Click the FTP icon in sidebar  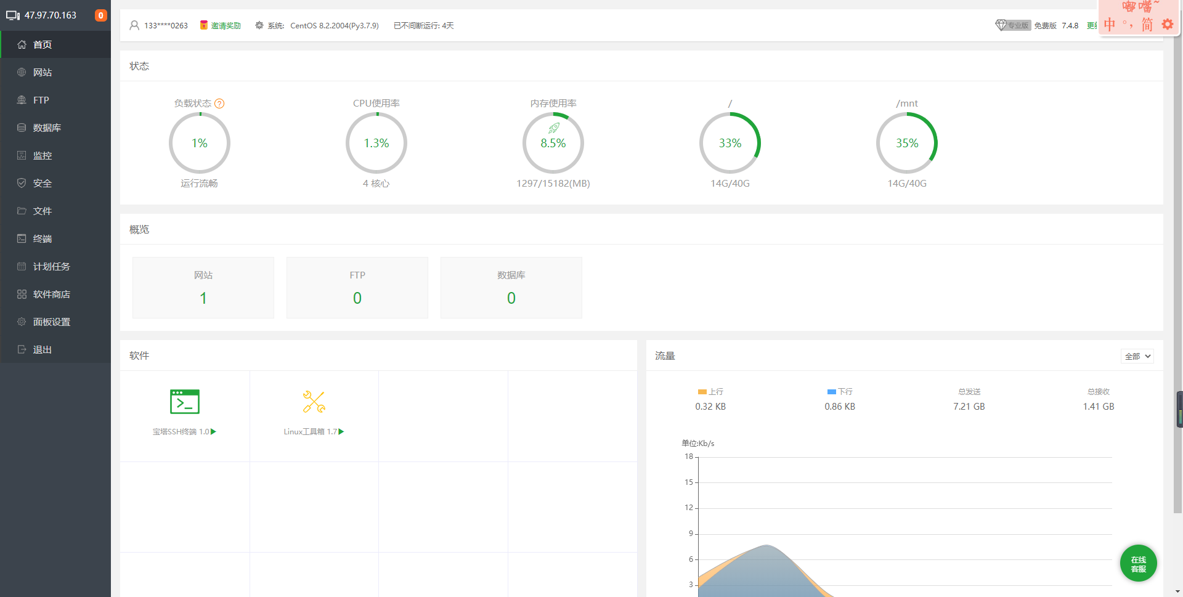point(22,100)
